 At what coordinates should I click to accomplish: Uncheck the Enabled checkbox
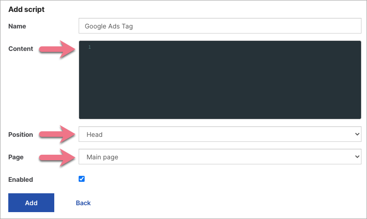[82, 179]
